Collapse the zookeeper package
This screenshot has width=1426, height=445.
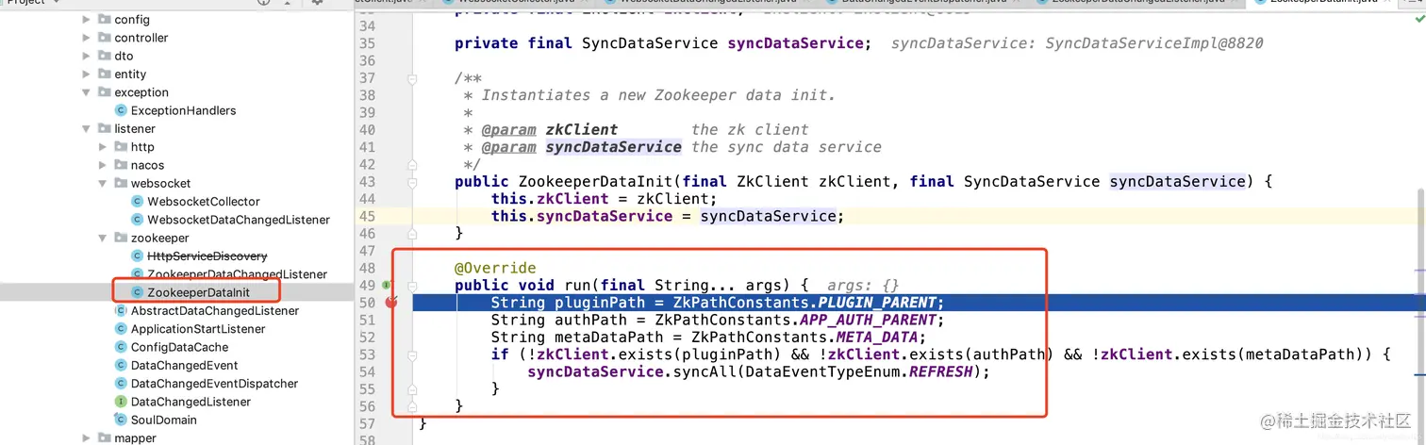point(104,238)
